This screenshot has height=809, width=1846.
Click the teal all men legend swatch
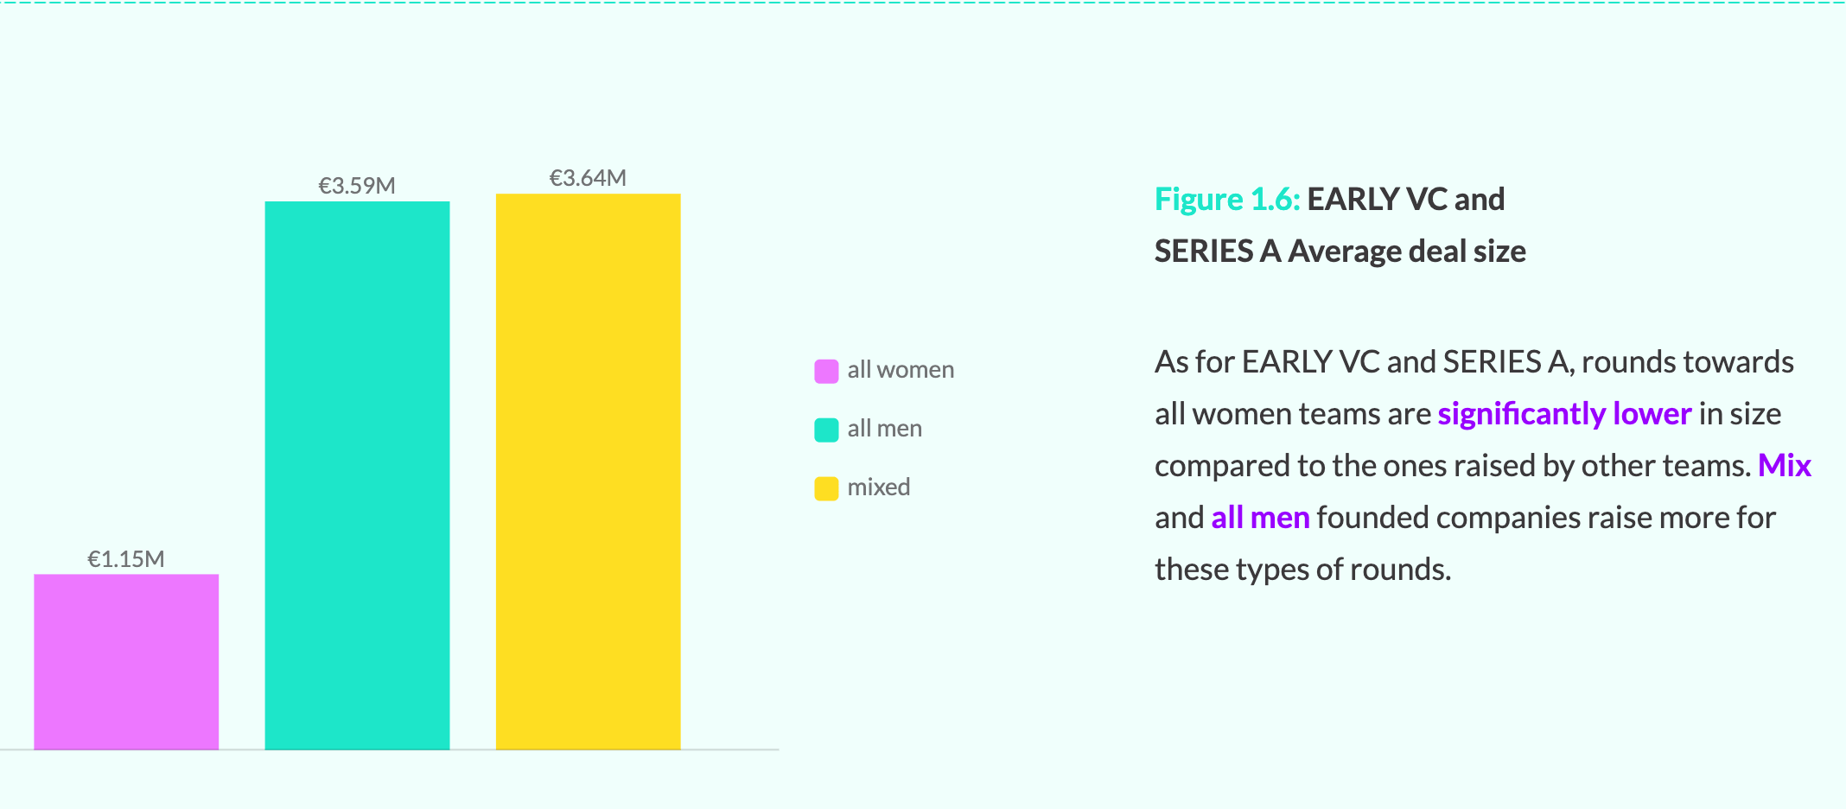pyautogui.click(x=826, y=430)
